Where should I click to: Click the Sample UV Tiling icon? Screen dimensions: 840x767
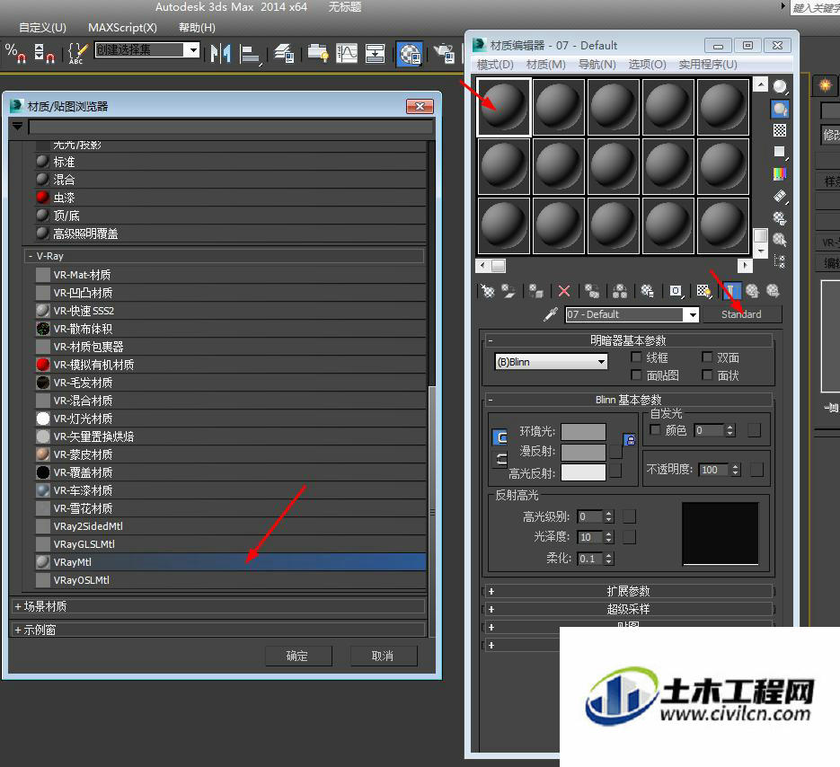780,152
